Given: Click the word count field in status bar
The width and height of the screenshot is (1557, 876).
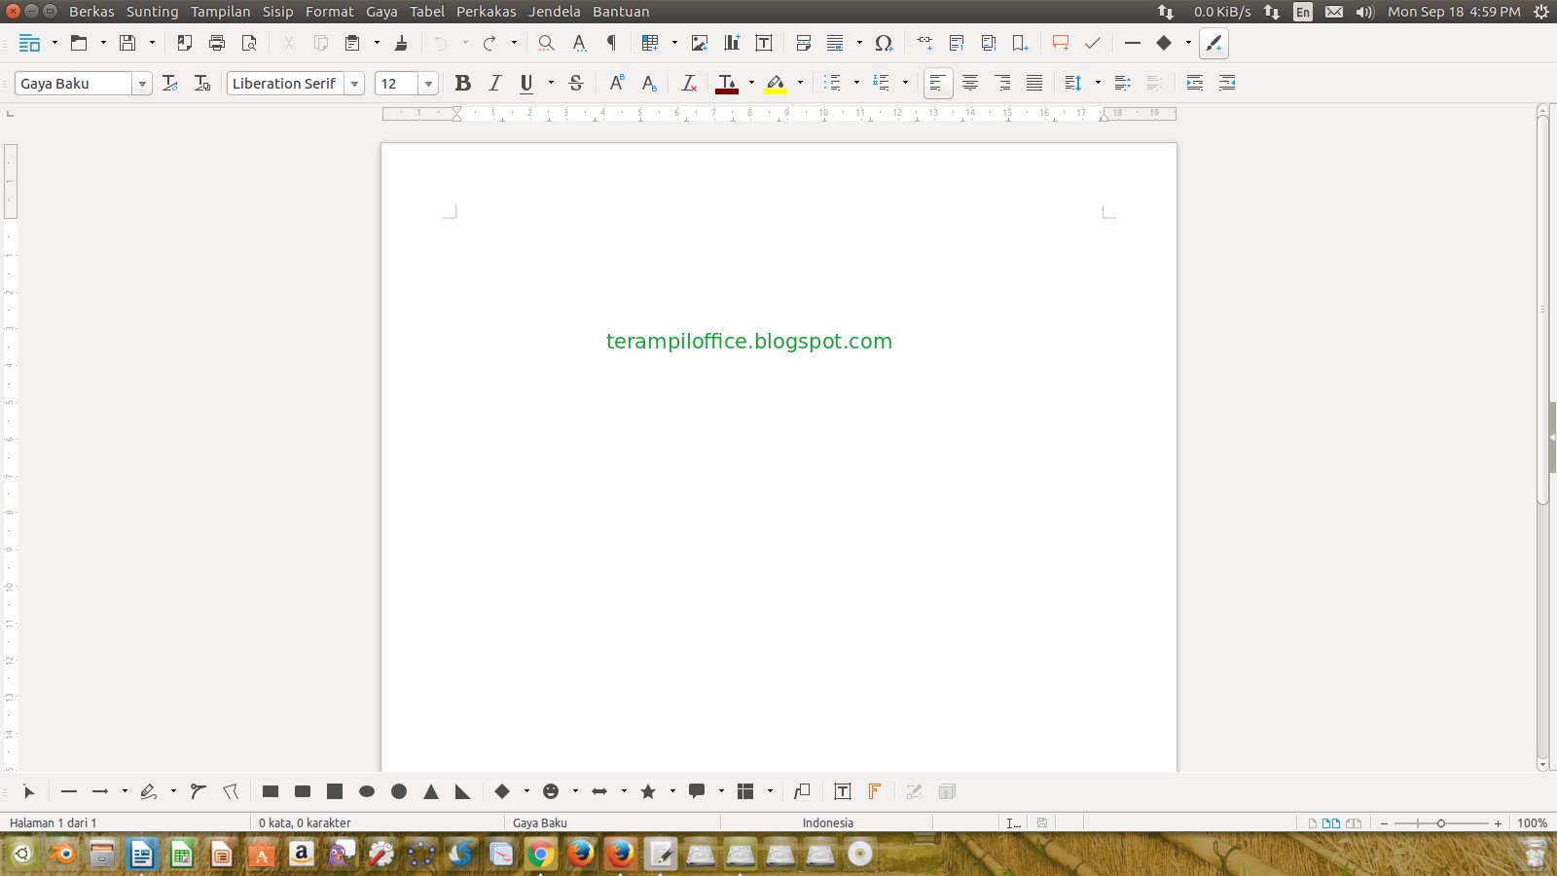Looking at the screenshot, I should 302,822.
